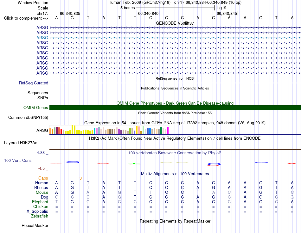Click the orange gap count '3'
Image resolution: width=301 pixels, height=233 pixels.
click(80, 178)
